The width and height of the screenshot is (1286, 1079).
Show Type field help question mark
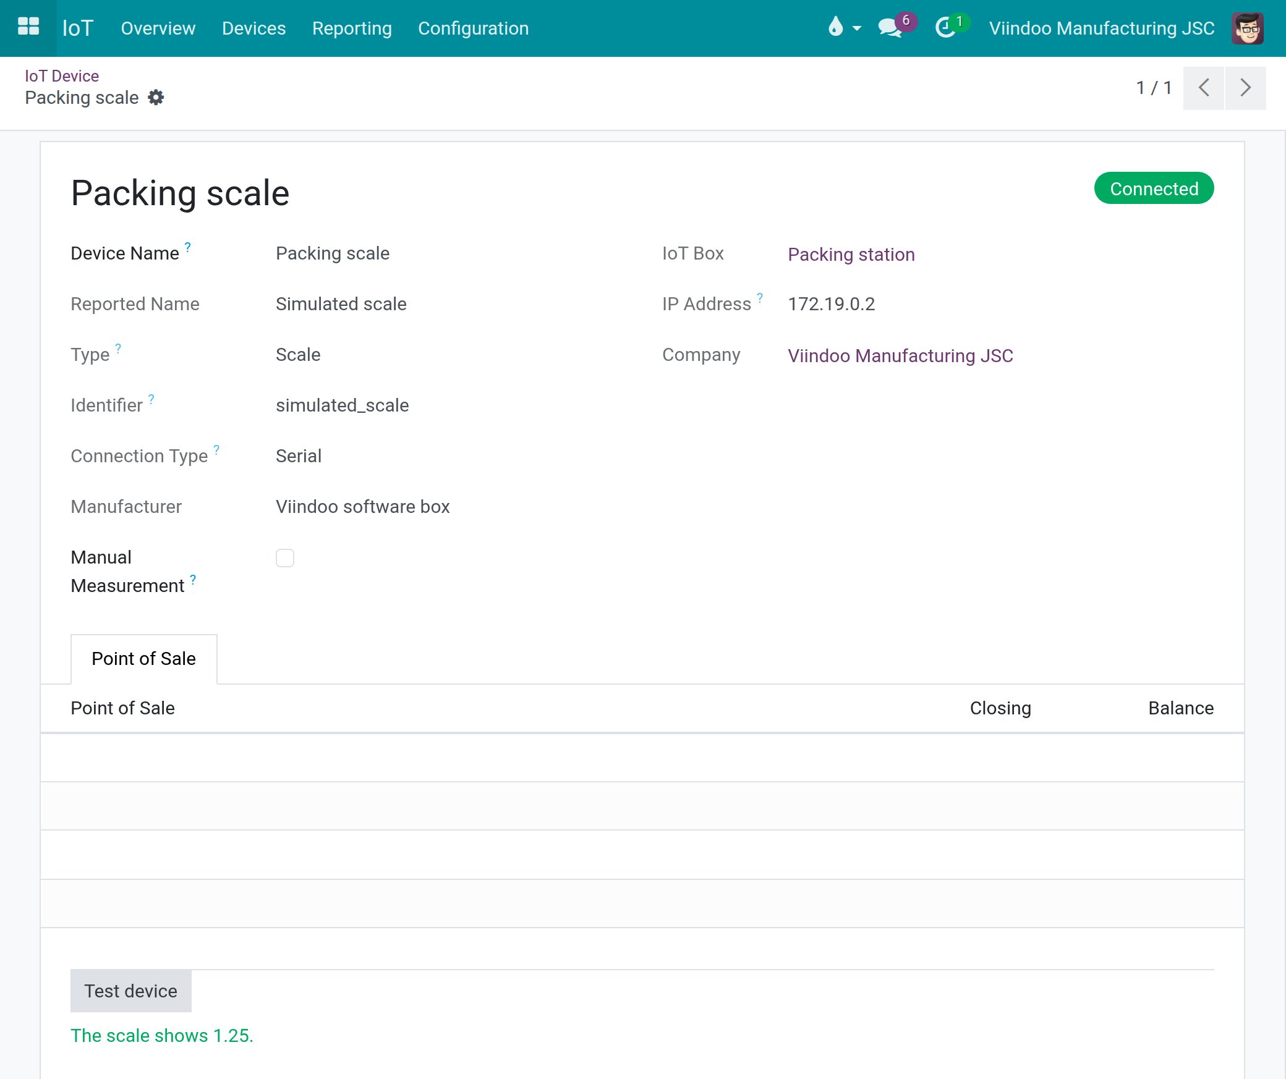118,348
